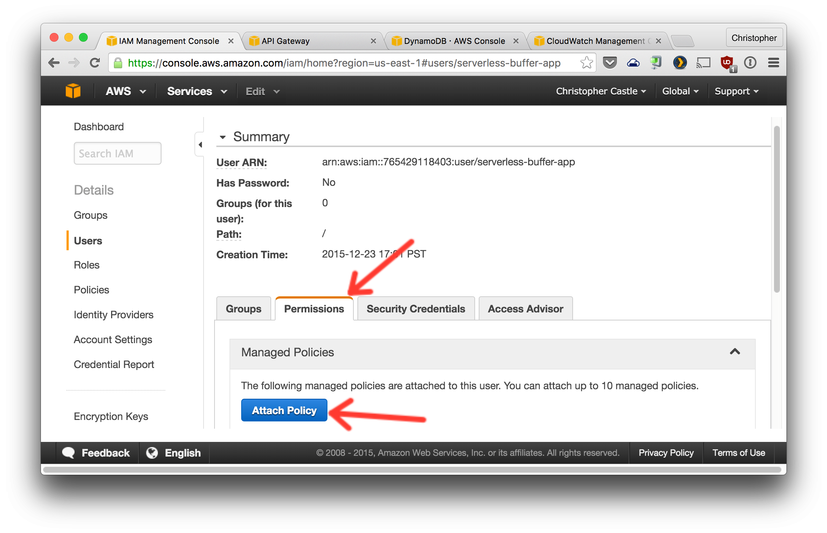This screenshot has height=533, width=827.
Task: Click the AWS cube logo icon
Action: coord(73,91)
